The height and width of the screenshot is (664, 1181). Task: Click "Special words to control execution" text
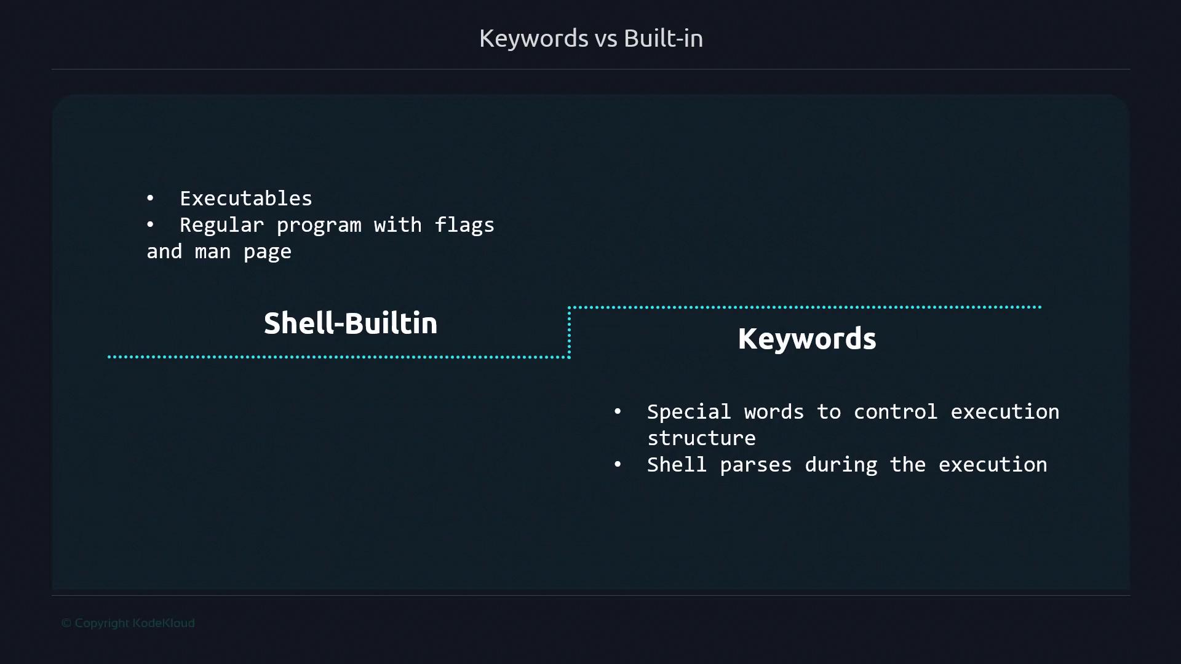853,412
